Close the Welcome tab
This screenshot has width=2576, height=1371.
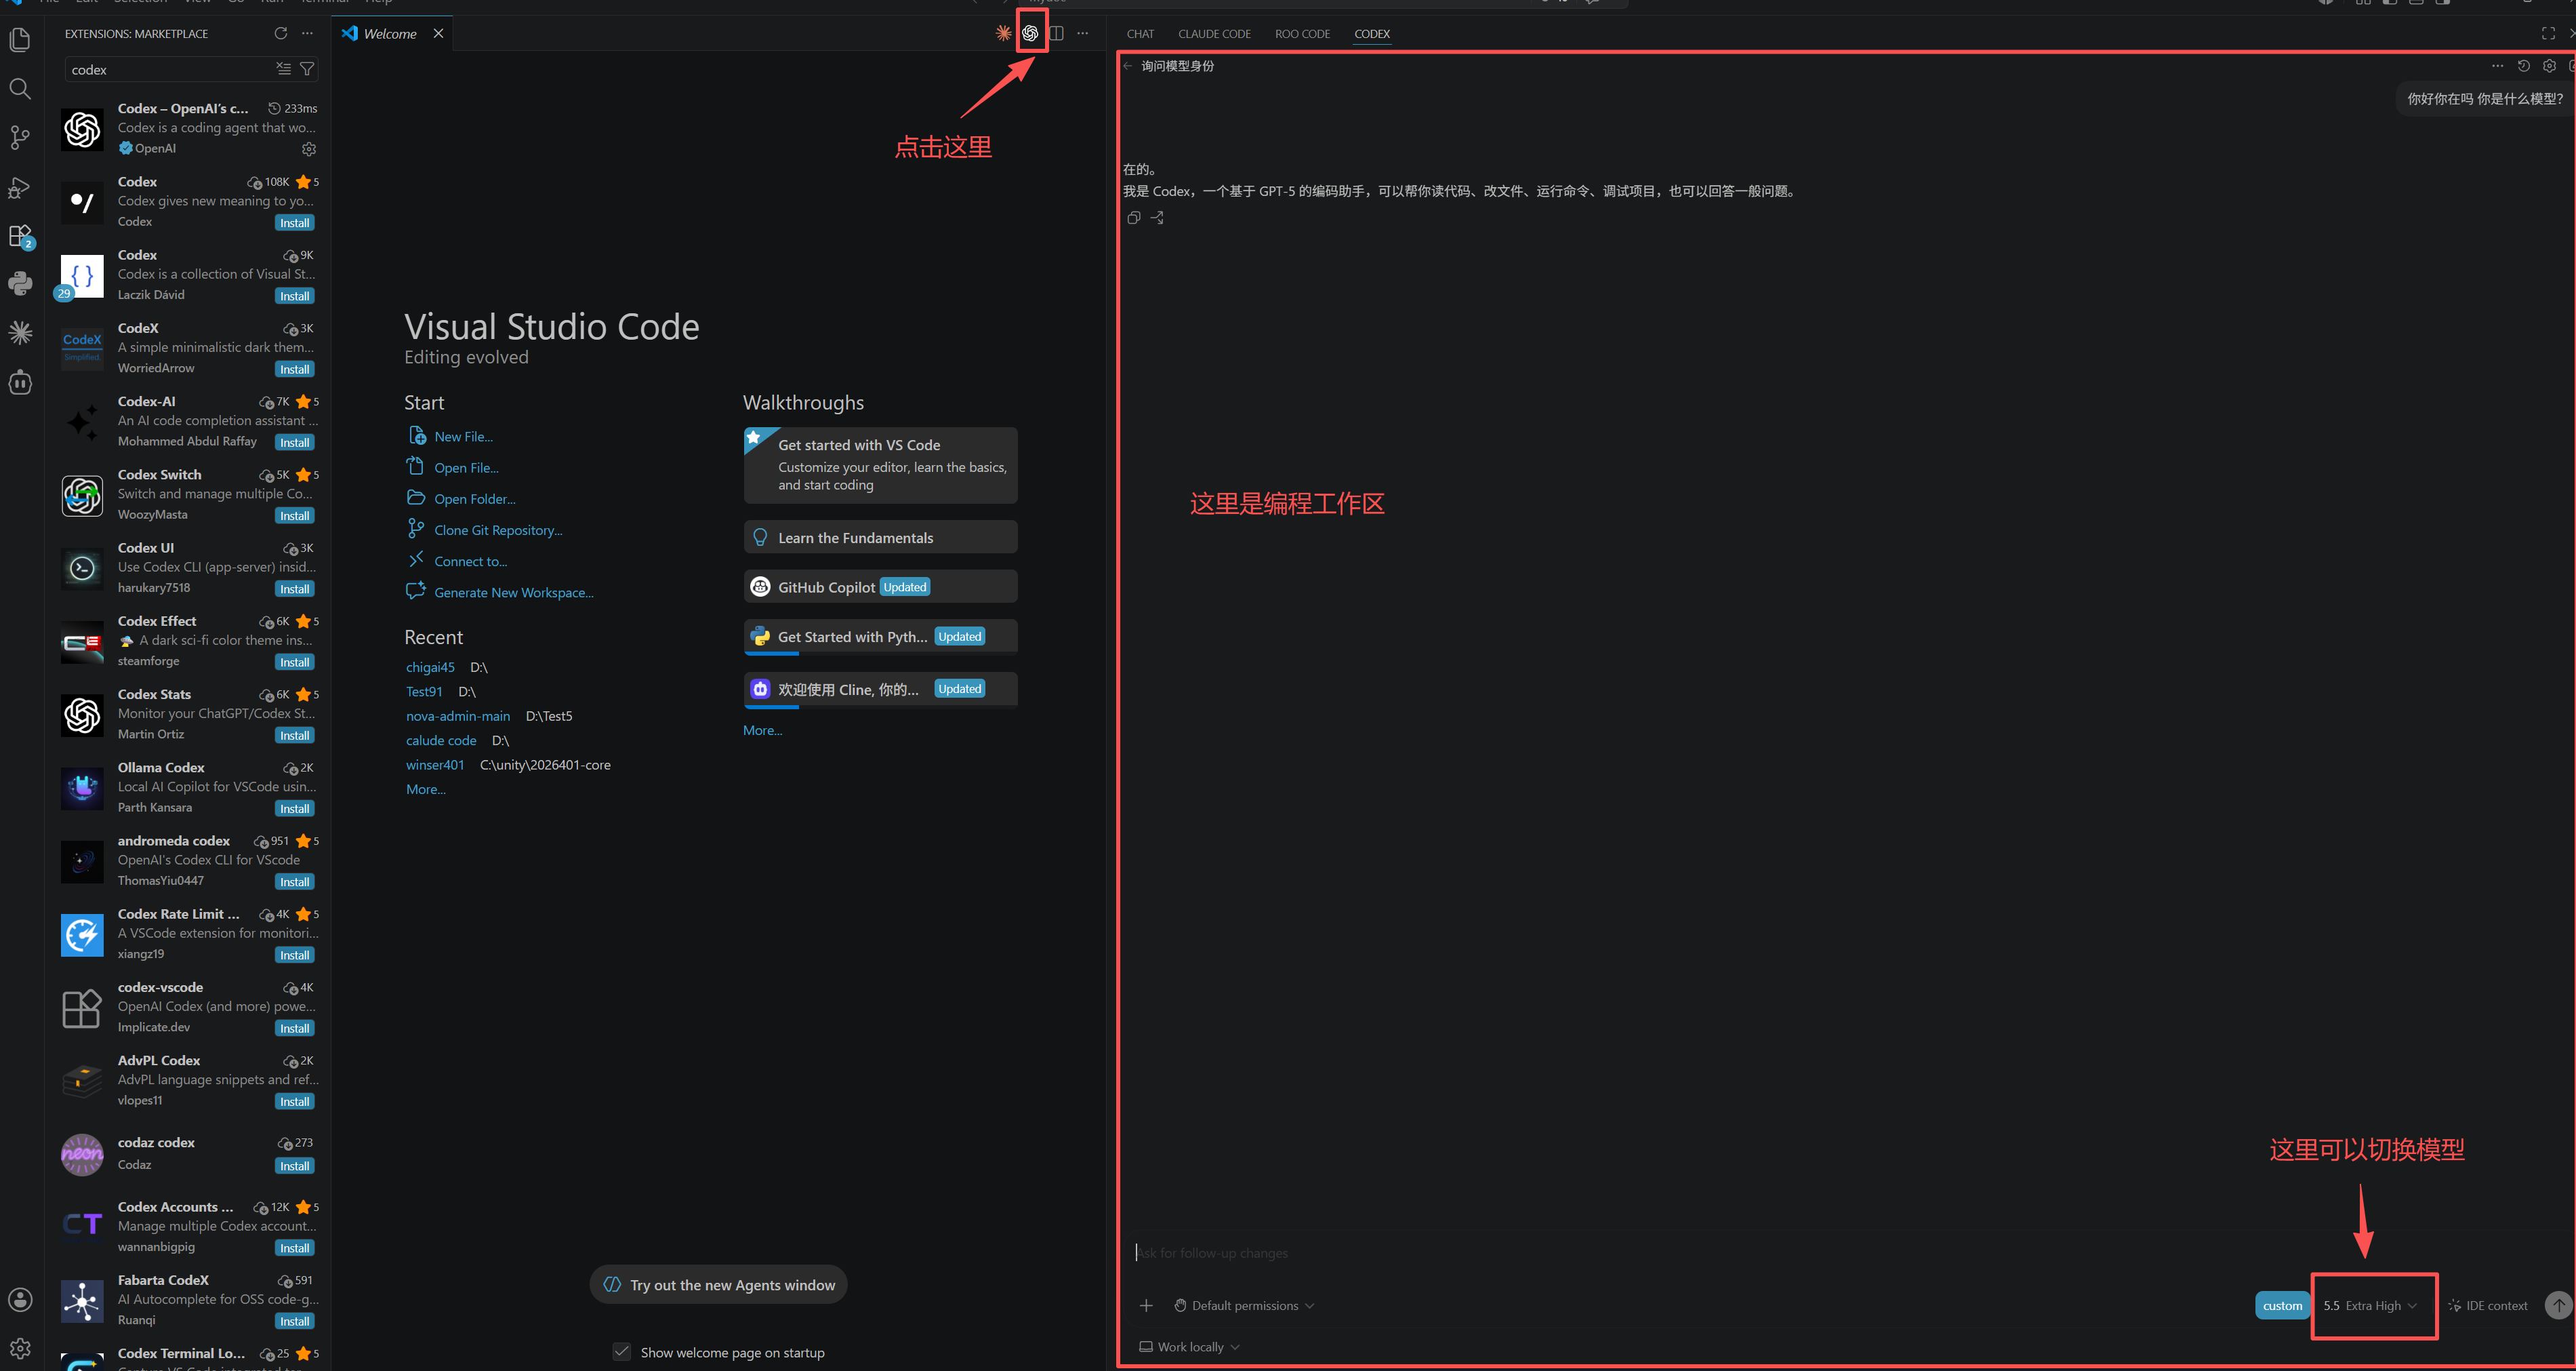pos(438,33)
